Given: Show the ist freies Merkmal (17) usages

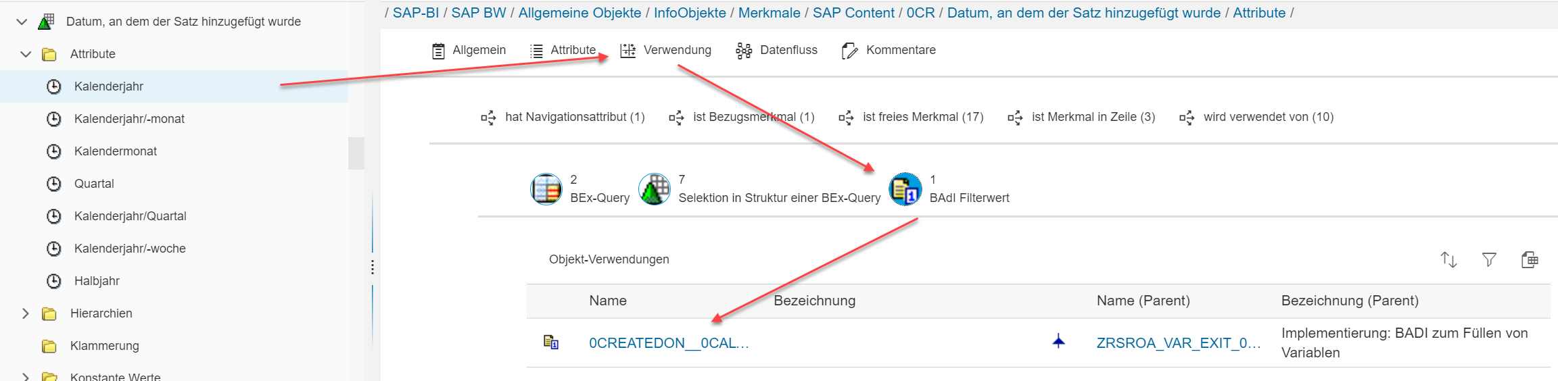Looking at the screenshot, I should [x=912, y=117].
